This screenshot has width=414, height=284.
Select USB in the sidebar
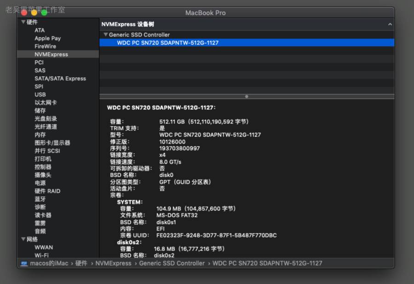pos(40,94)
